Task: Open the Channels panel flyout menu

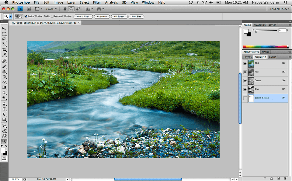Action: coord(289,57)
